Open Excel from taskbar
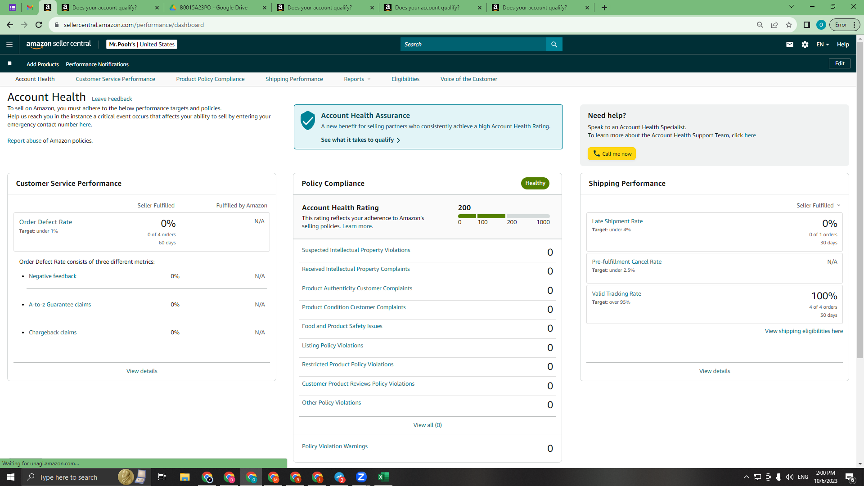864x486 pixels. point(383,477)
